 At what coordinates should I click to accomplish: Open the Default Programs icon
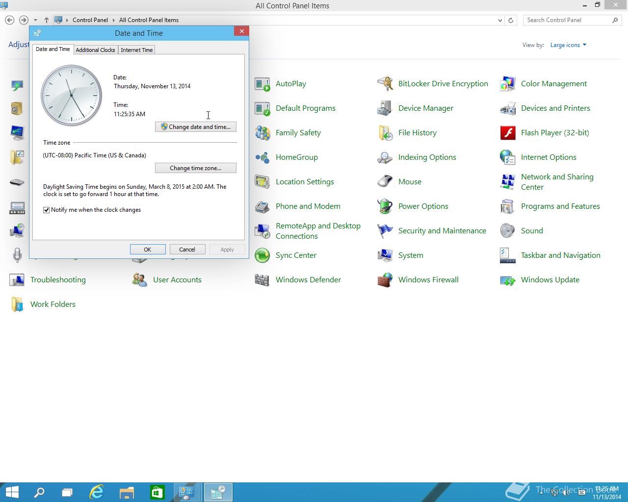(262, 108)
